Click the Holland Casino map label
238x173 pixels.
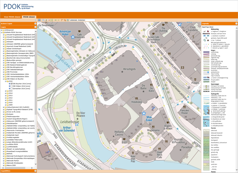pyautogui.click(x=119, y=133)
